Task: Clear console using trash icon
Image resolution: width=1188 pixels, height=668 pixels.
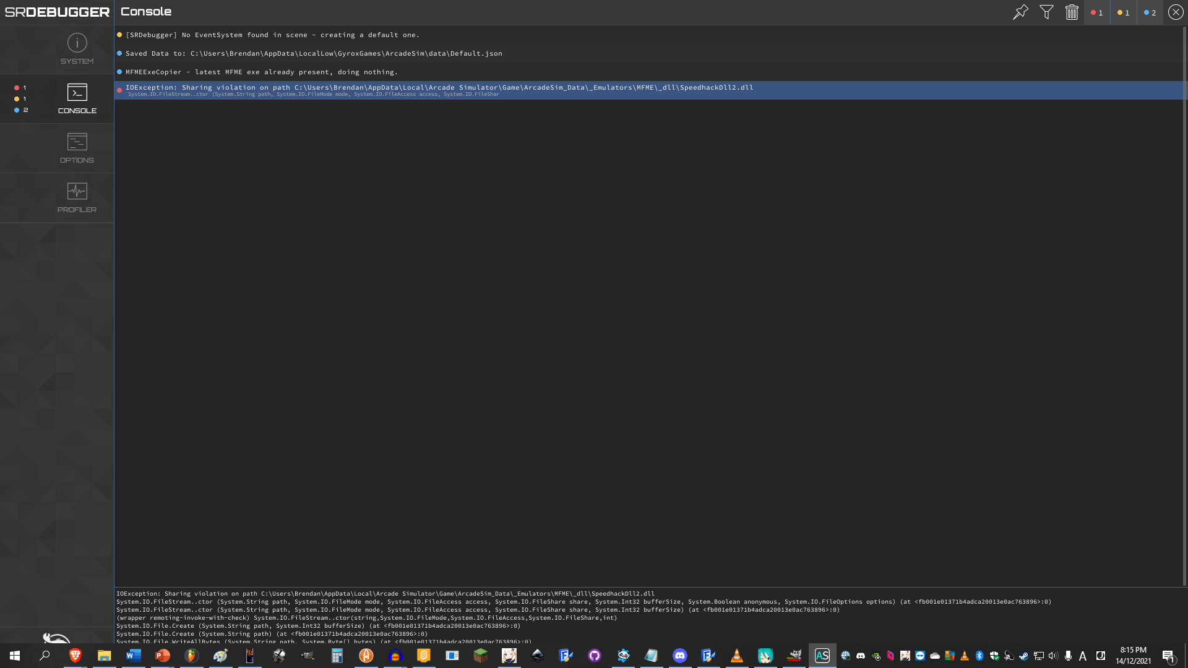Action: pos(1072,12)
